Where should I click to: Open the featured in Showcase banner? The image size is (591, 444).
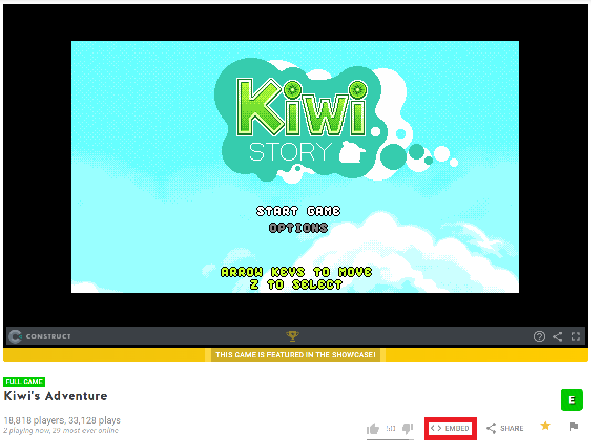coord(295,355)
